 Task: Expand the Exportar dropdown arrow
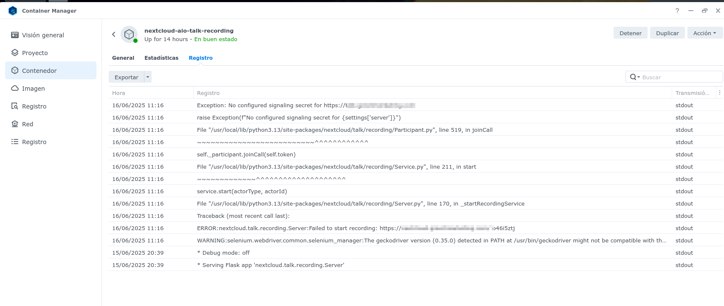[148, 77]
